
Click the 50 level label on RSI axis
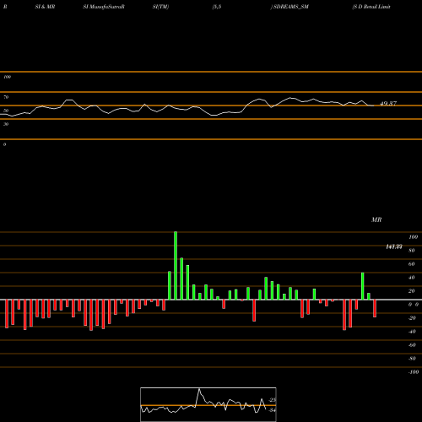tap(6, 111)
